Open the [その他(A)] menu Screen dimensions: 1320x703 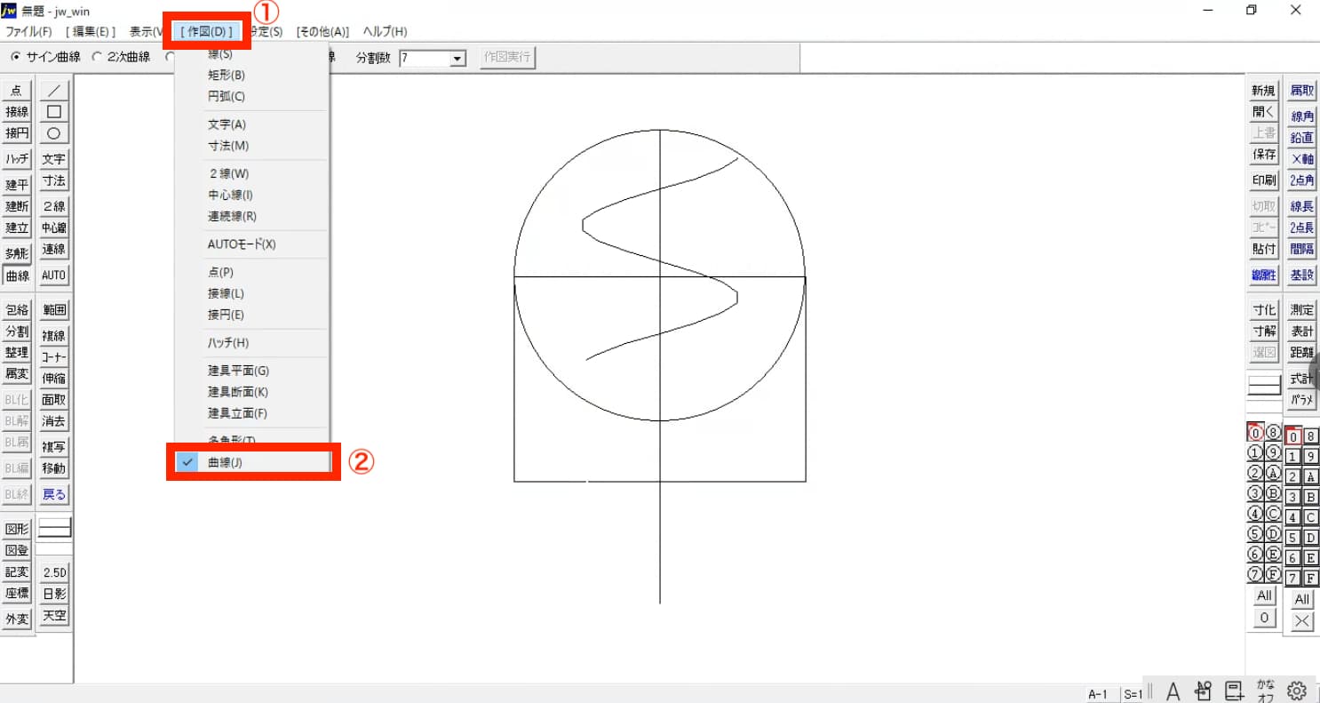point(323,32)
